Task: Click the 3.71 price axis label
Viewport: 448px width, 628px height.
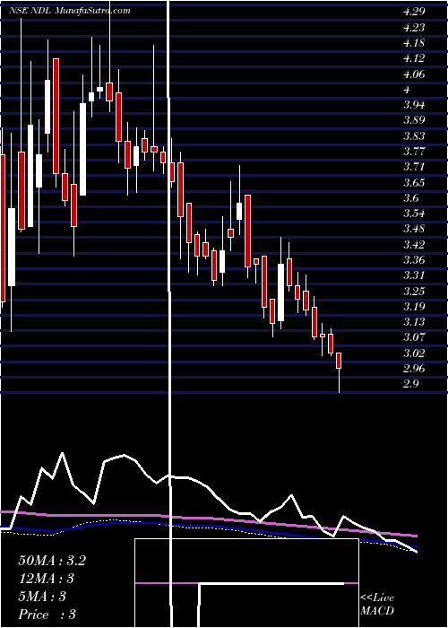Action: pos(414,167)
